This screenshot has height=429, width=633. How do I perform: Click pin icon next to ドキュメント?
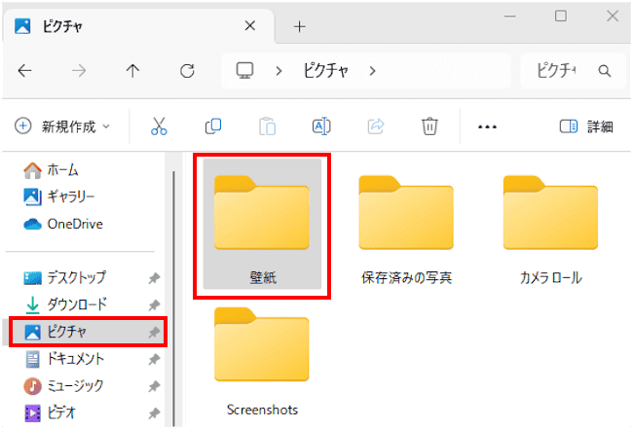point(154,359)
